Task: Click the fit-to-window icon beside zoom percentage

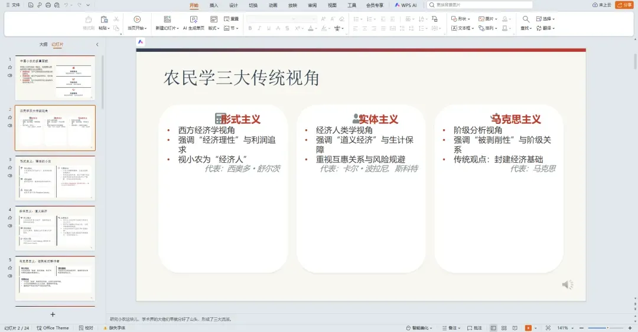Action: tap(548, 328)
